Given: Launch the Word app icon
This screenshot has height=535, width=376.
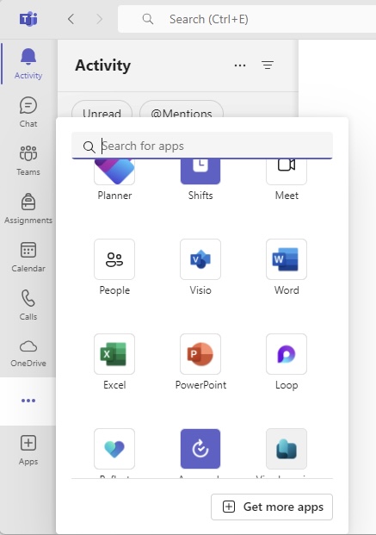Looking at the screenshot, I should point(287,259).
